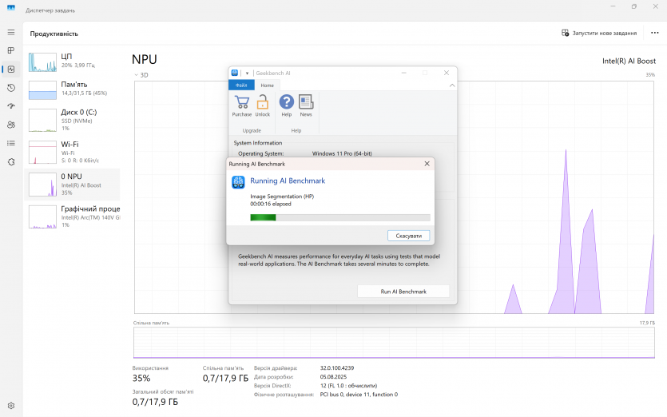
Task: Open the Geekbench quick access toolbar dropdown
Action: click(248, 73)
